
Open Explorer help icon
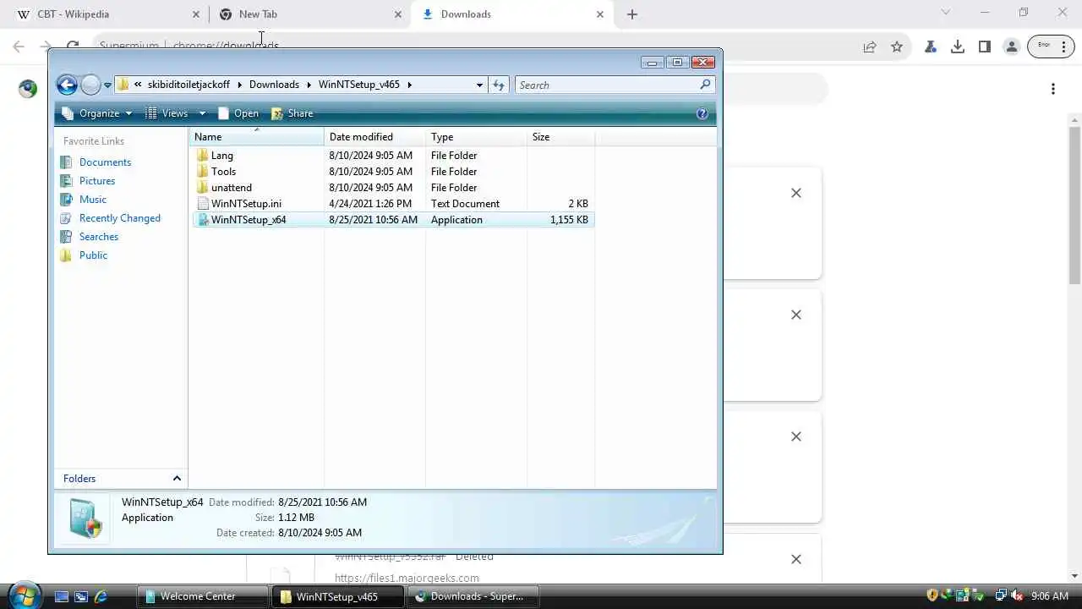(x=702, y=113)
